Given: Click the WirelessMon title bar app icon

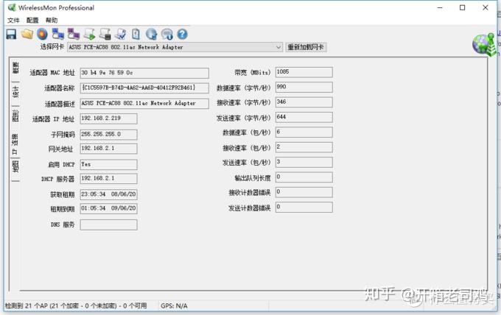Looking at the screenshot, I should coord(12,7).
